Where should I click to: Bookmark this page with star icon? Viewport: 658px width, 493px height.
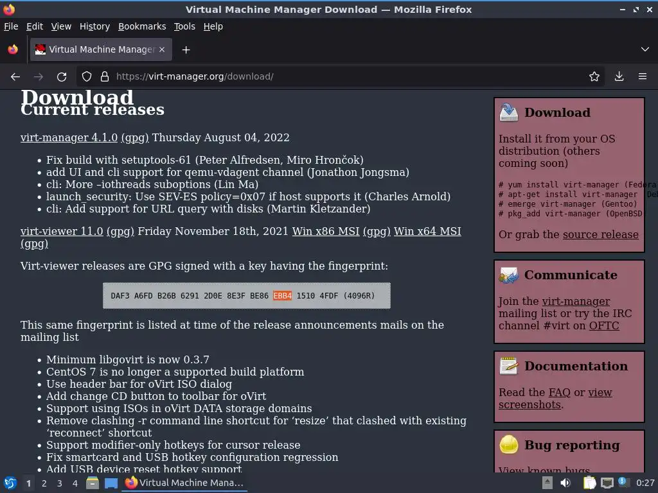(594, 77)
